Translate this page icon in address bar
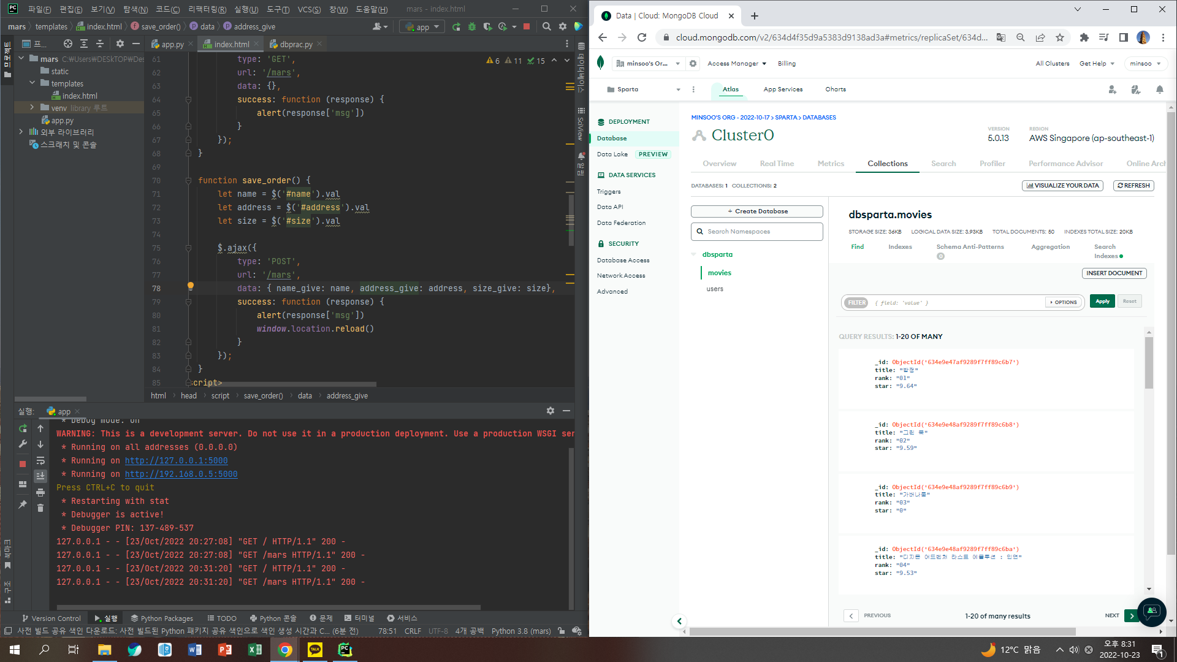The image size is (1177, 662). (x=1001, y=37)
